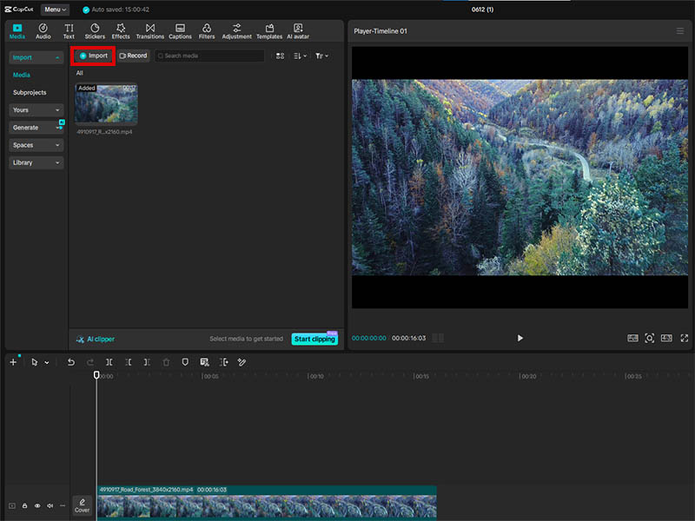Add a marker with the shield icon
This screenshot has height=521, width=695.
[185, 362]
